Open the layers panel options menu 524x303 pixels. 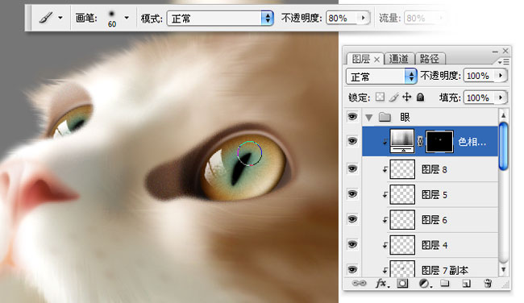click(x=503, y=62)
